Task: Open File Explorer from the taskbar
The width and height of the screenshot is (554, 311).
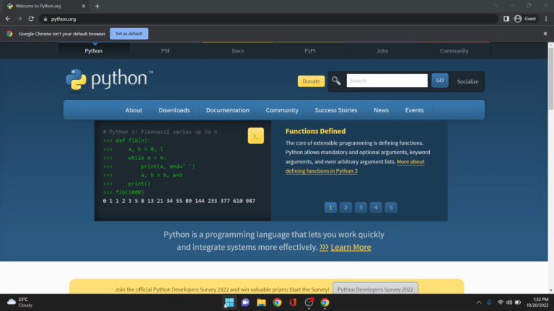Action: point(261,302)
